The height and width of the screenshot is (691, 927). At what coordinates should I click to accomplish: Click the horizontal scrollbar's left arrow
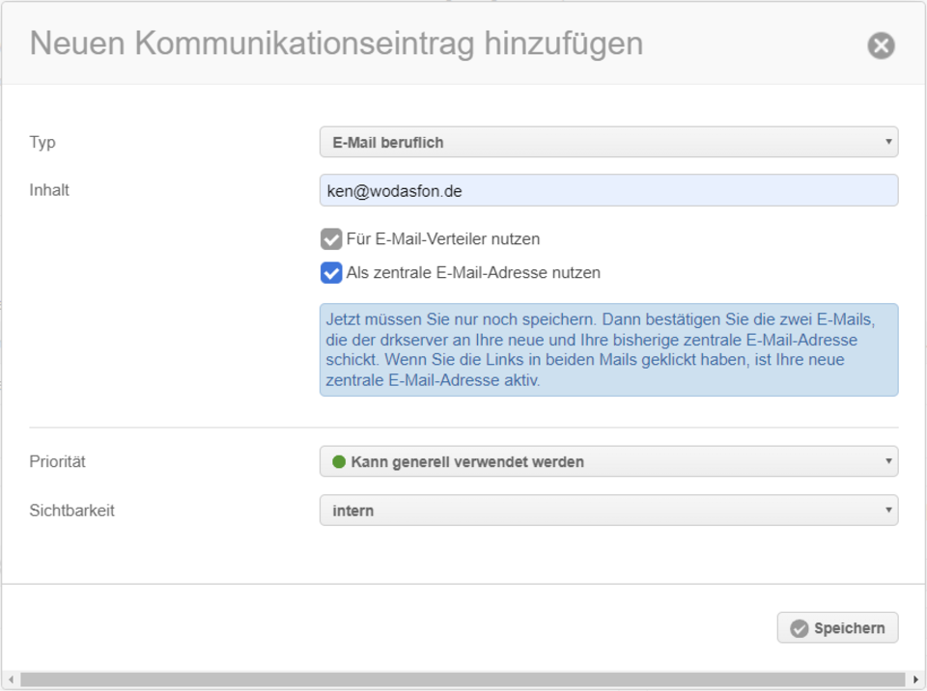[x=11, y=679]
